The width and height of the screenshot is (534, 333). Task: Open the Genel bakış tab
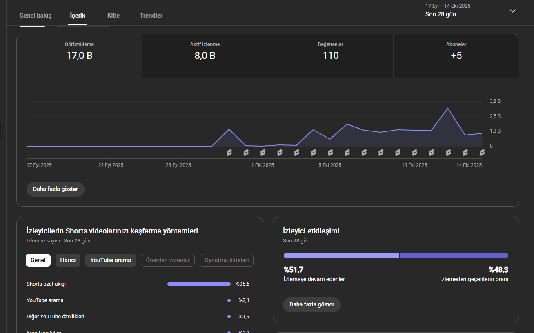coord(36,16)
